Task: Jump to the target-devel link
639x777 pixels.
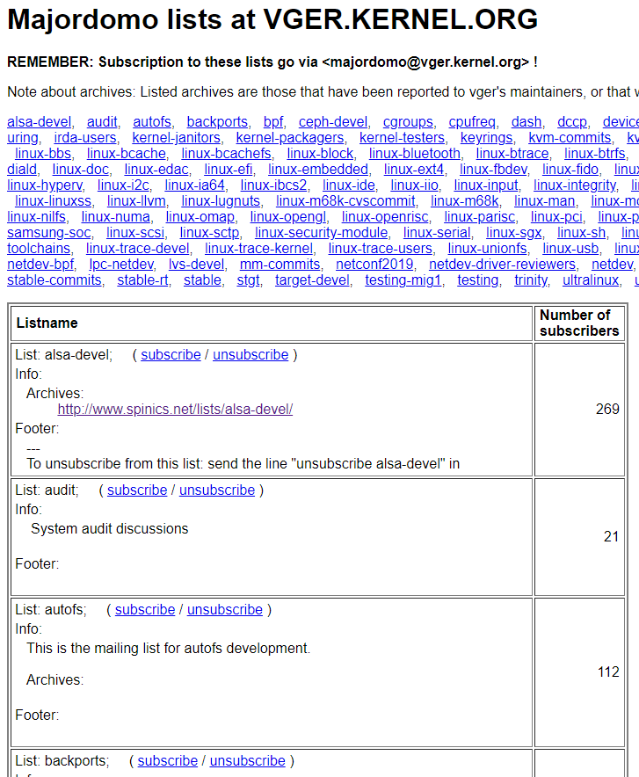Action: click(x=312, y=280)
